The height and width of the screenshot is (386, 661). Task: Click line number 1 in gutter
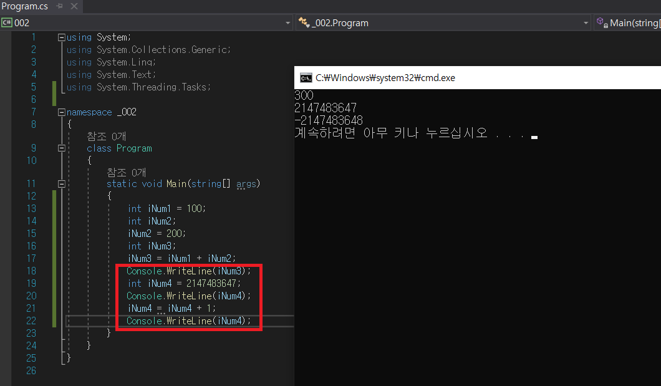34,37
